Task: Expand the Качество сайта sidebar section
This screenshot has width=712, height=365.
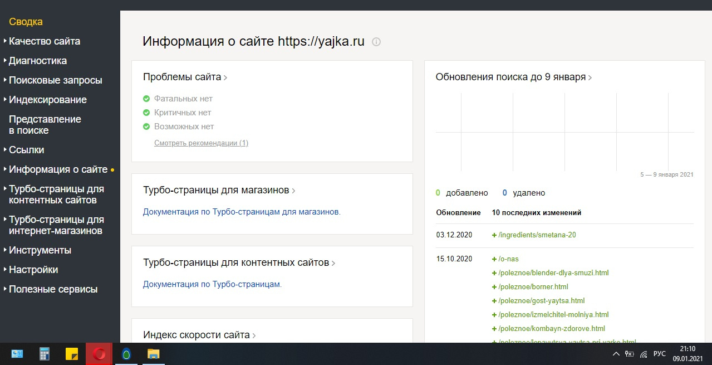Action: coord(45,41)
